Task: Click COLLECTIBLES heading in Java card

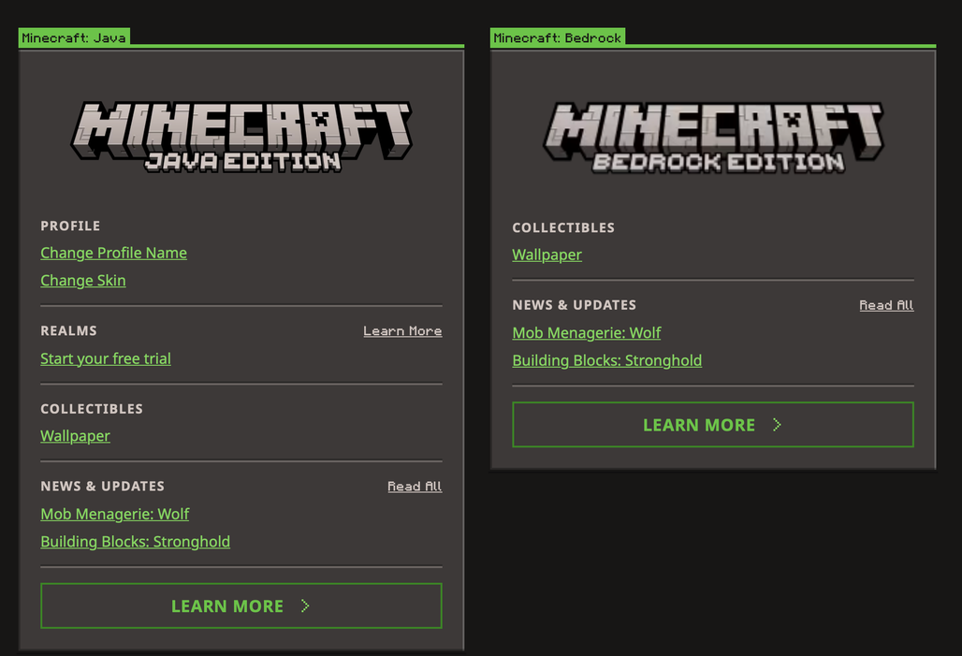Action: 92,409
